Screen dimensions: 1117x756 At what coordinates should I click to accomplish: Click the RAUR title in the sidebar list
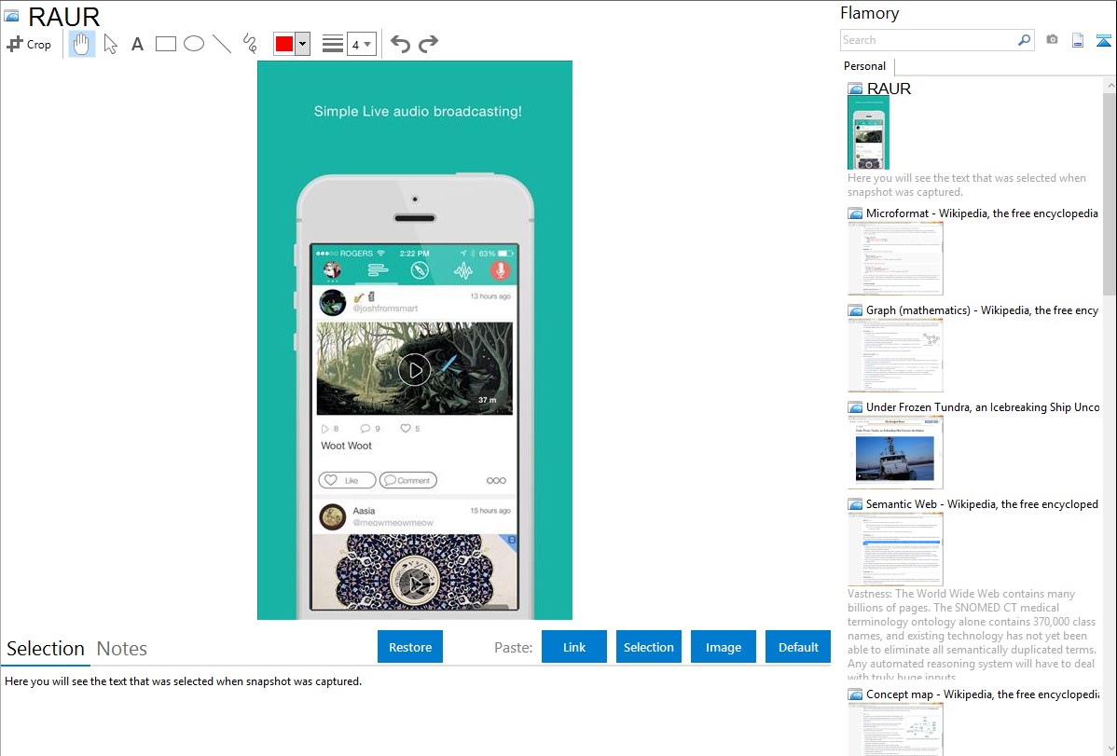(x=889, y=89)
